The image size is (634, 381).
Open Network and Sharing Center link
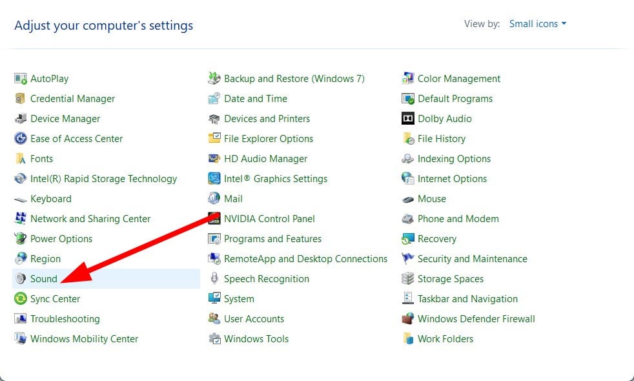tap(90, 219)
